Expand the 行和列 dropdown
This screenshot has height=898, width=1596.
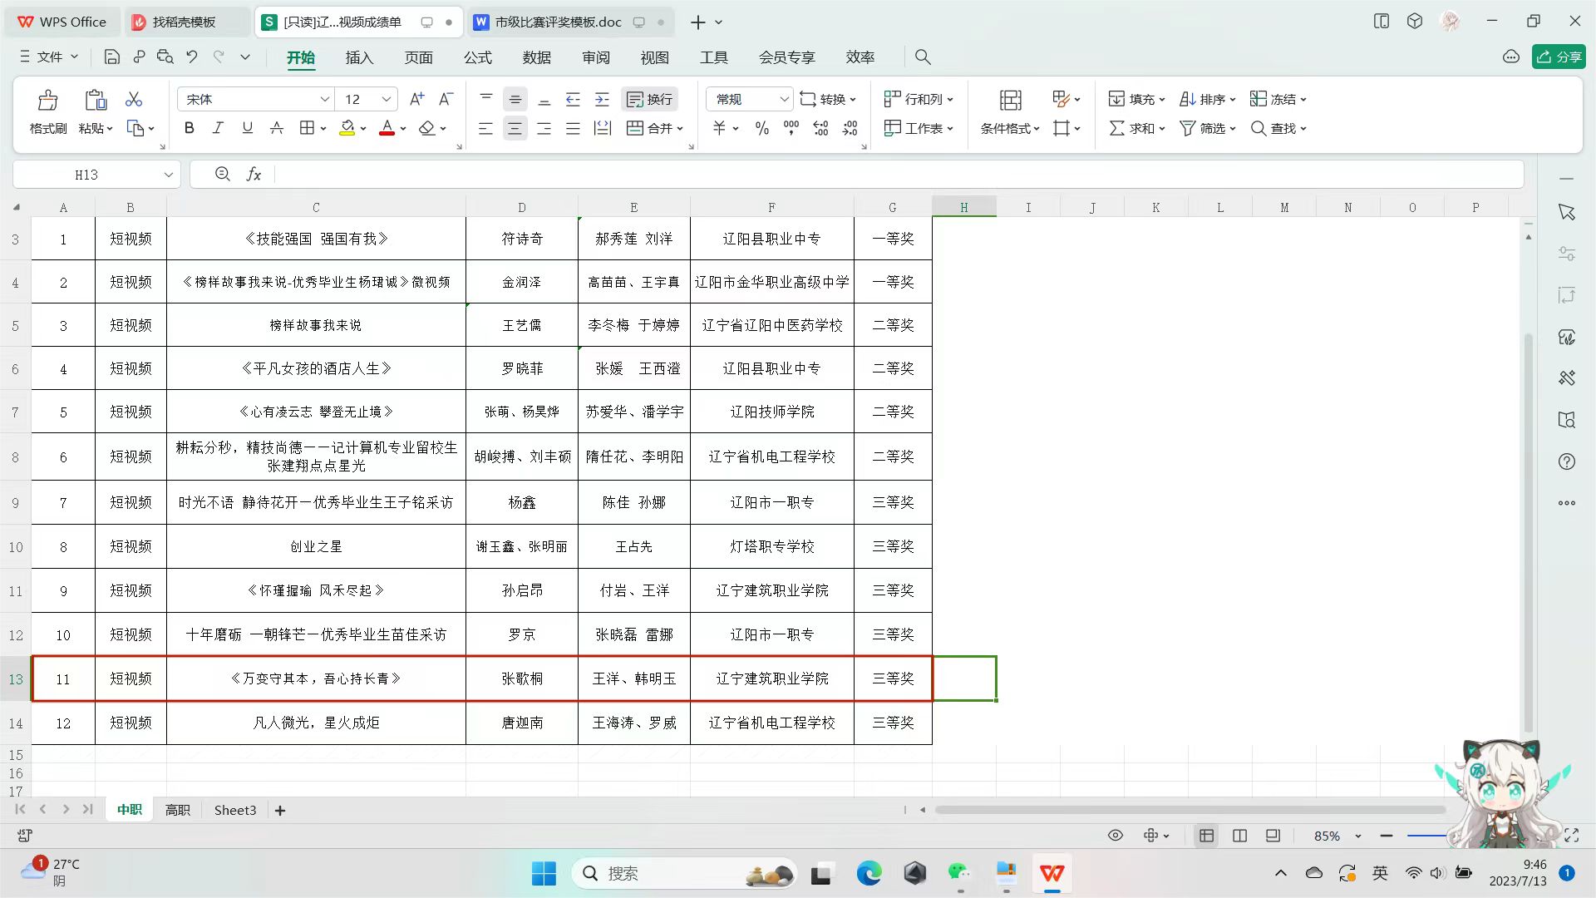(x=950, y=99)
